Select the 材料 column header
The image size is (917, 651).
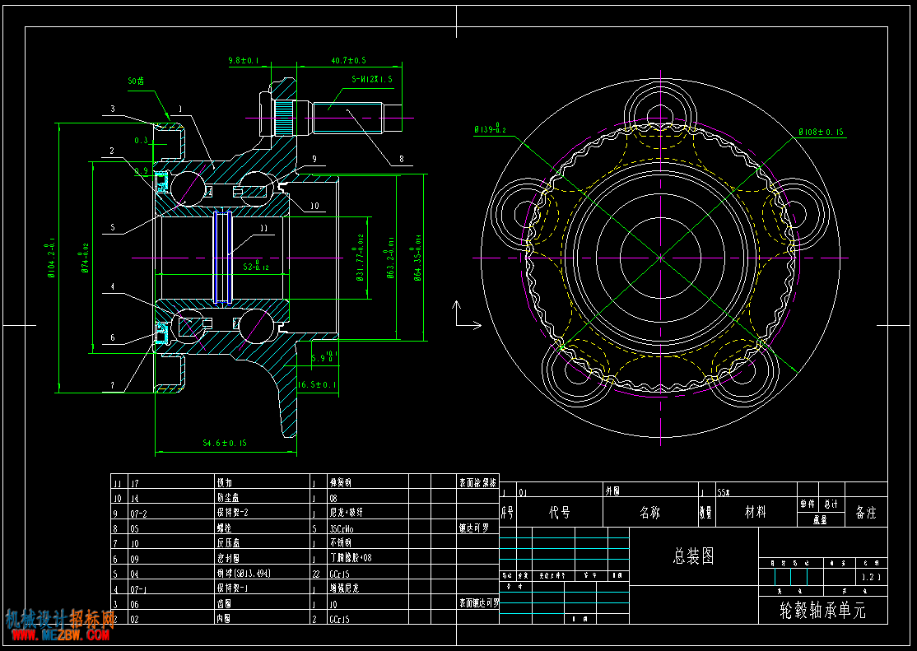pos(756,513)
